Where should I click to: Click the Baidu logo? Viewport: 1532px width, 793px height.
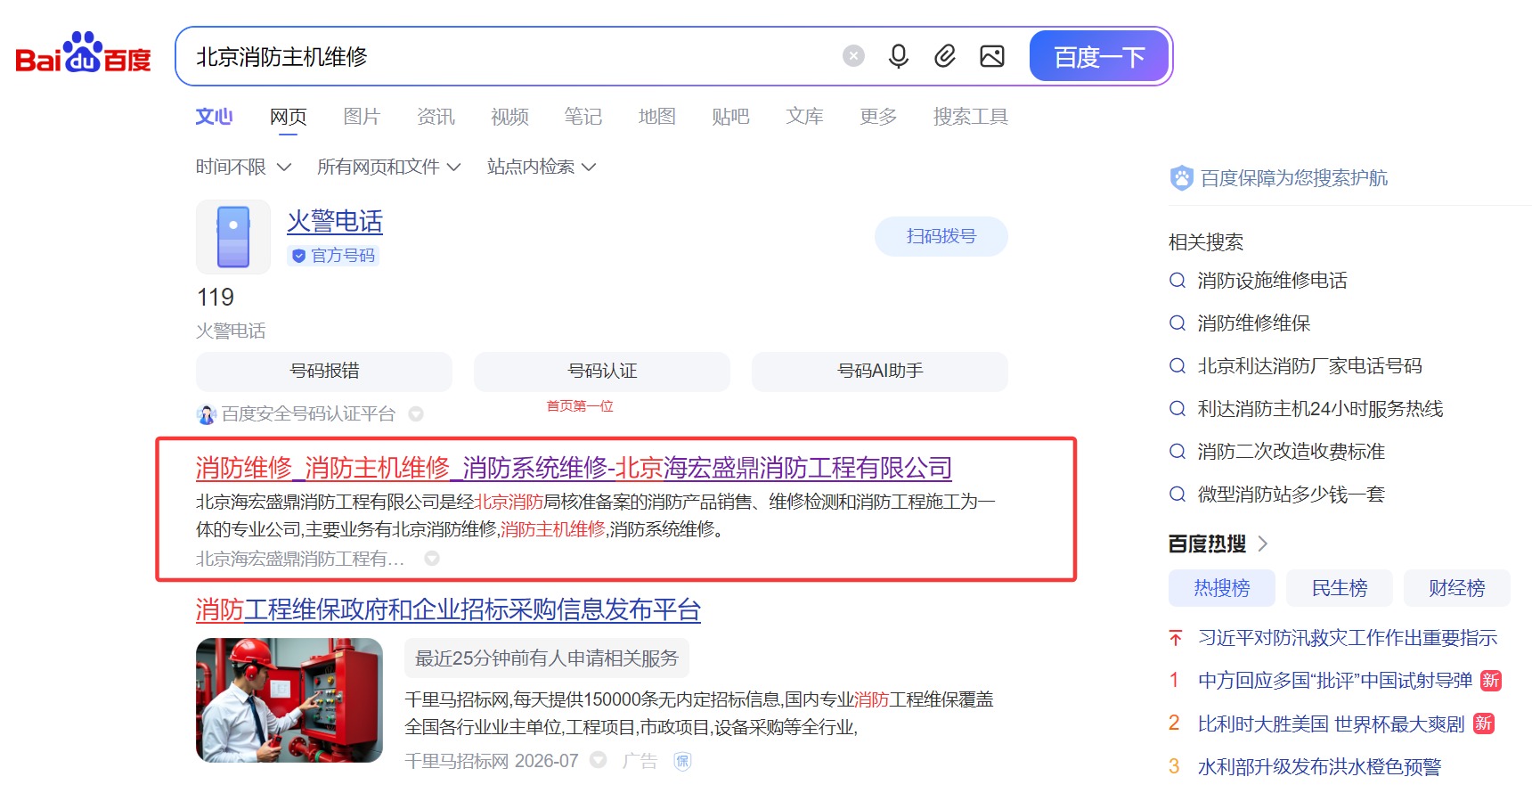(84, 53)
